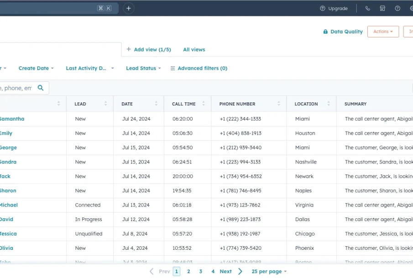Expand the Create Date filter dropdown

point(36,68)
